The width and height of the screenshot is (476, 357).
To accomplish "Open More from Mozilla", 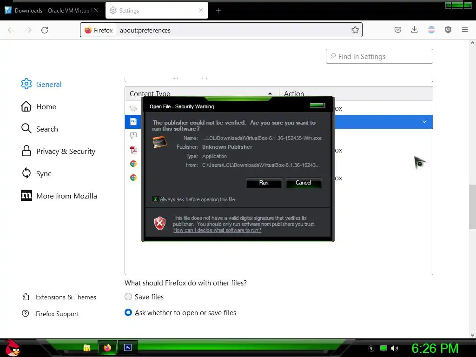I will 59,196.
